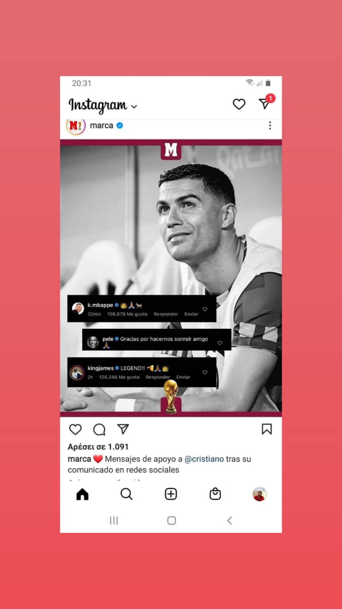The image size is (342, 609).
Task: Save the post with bookmark icon
Action: 267,429
